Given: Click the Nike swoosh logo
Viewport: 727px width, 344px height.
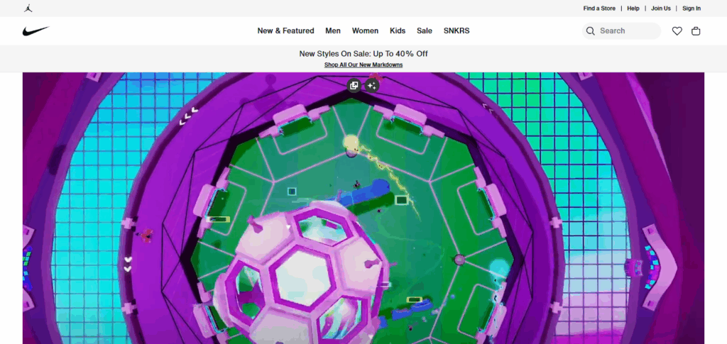Looking at the screenshot, I should 36,31.
